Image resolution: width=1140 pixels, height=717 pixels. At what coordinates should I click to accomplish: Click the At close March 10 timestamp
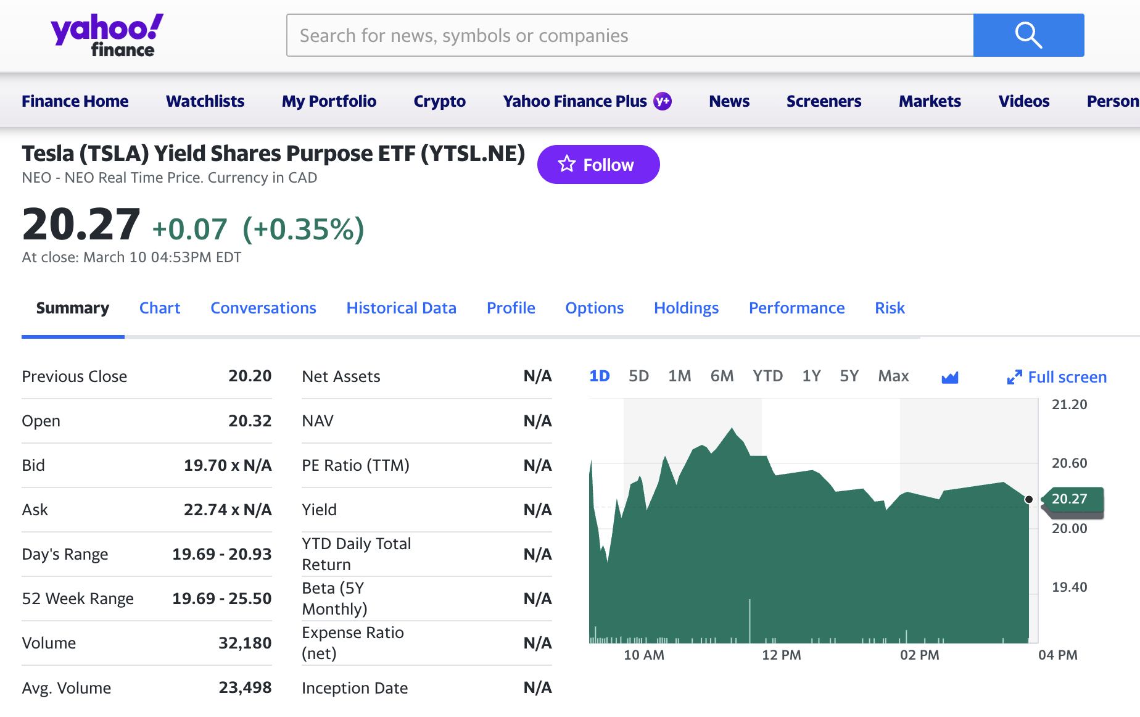131,257
